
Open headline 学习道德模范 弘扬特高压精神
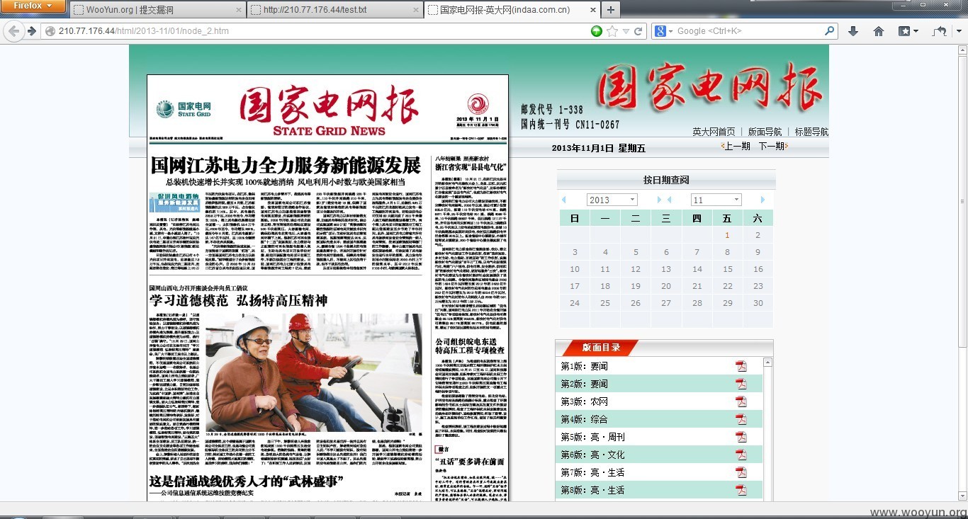coord(238,301)
